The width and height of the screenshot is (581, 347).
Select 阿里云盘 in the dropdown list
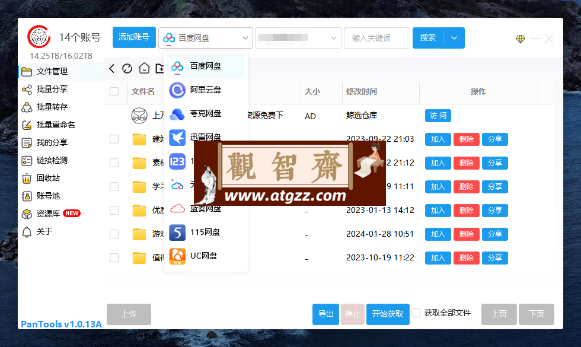pos(206,90)
